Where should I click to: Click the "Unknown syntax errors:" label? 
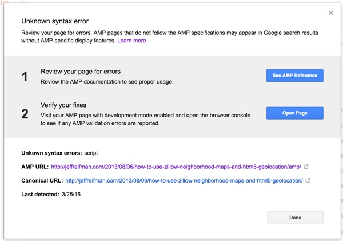[51, 153]
